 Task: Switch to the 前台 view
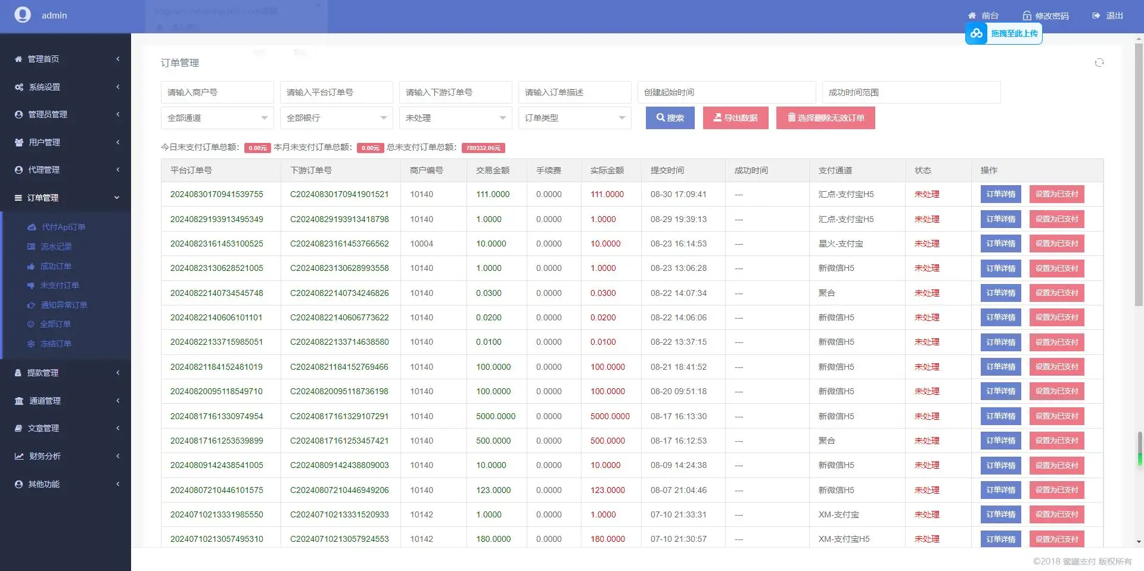tap(984, 15)
